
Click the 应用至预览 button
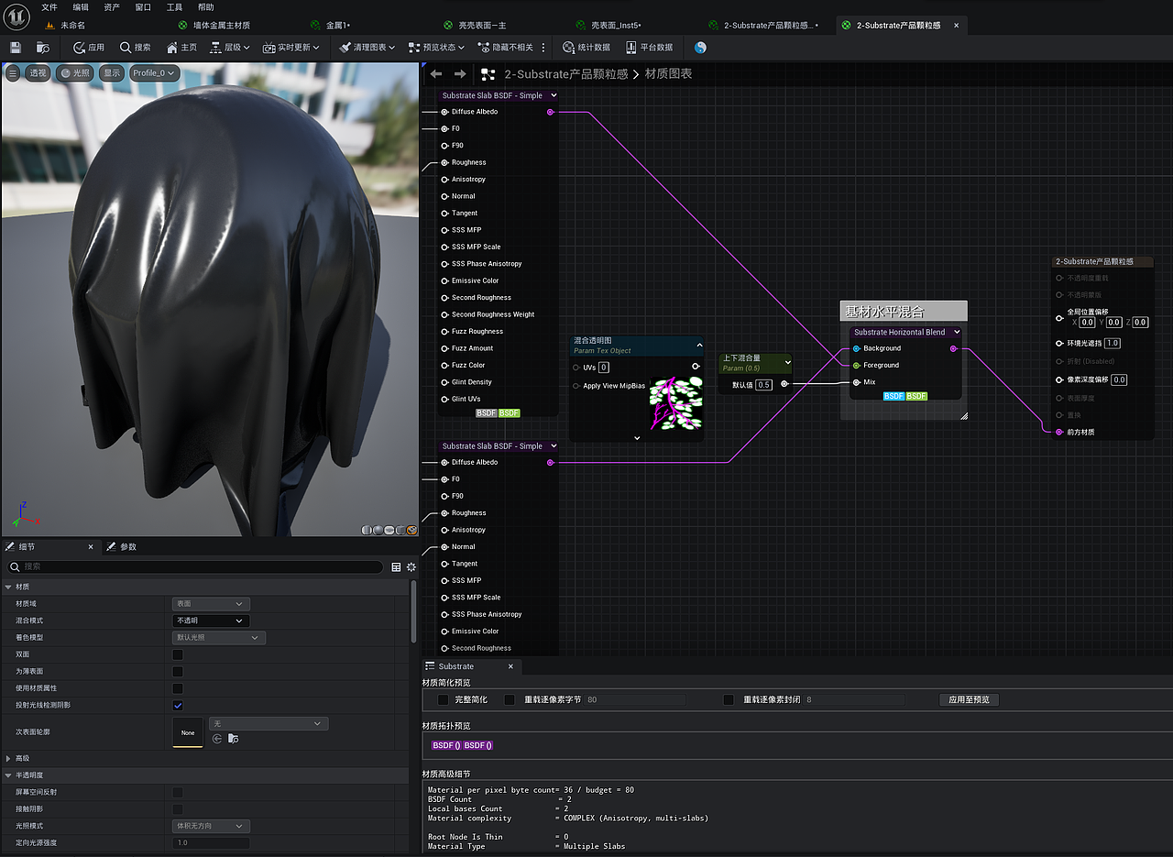click(x=970, y=700)
